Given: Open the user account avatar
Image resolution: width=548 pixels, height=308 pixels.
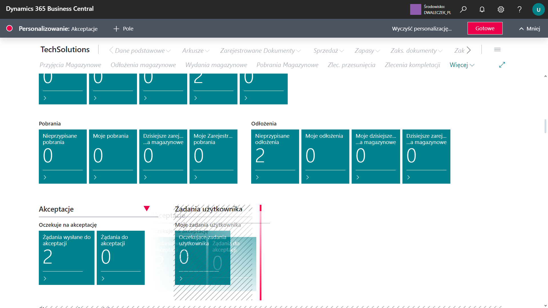Looking at the screenshot, I should tap(538, 9).
